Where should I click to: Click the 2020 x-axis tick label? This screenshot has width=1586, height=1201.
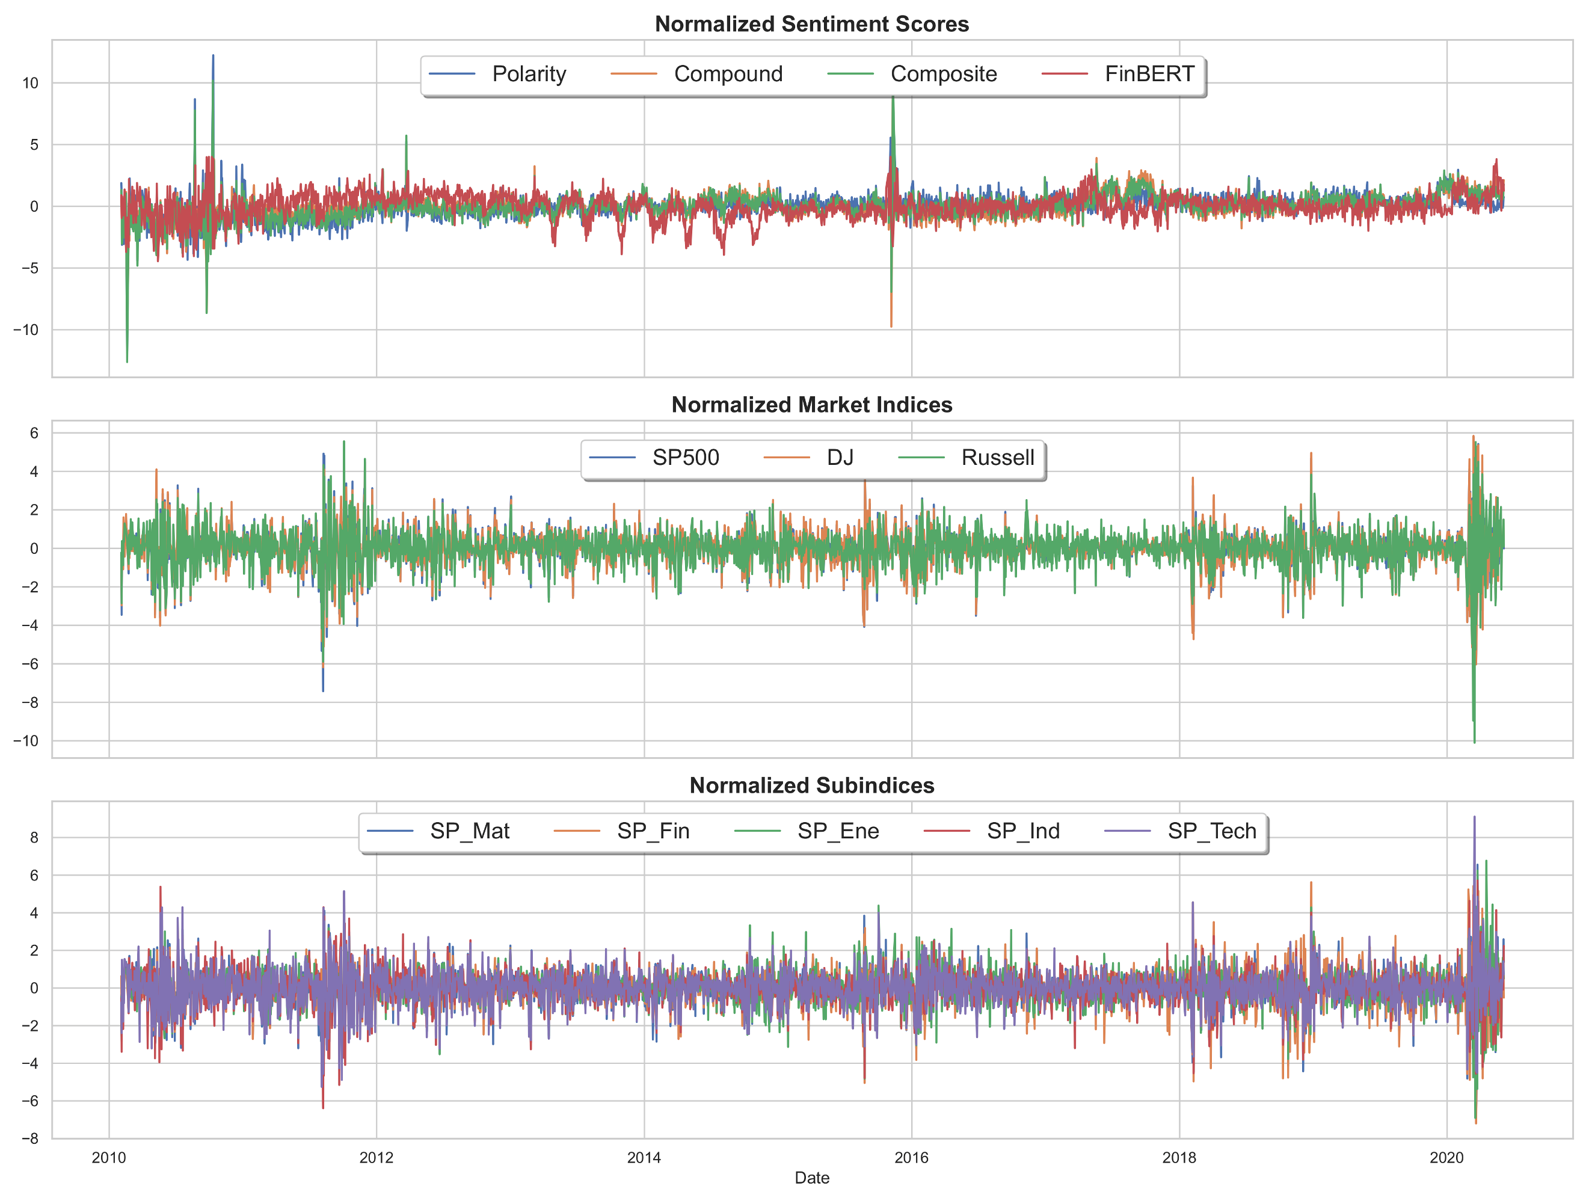click(x=1446, y=1158)
